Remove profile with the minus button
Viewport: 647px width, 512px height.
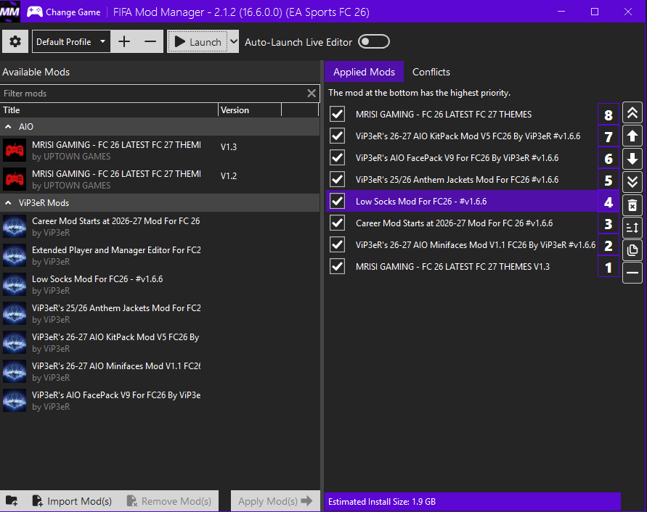tap(150, 41)
